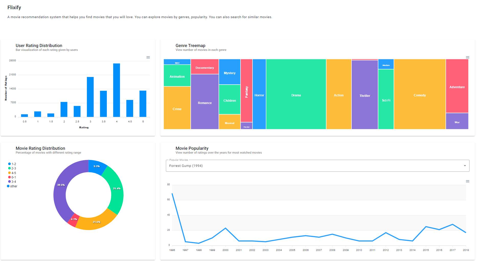Image resolution: width=480 pixels, height=264 pixels.
Task: Click the year 2000 peak on popularity line
Action: coord(225,228)
